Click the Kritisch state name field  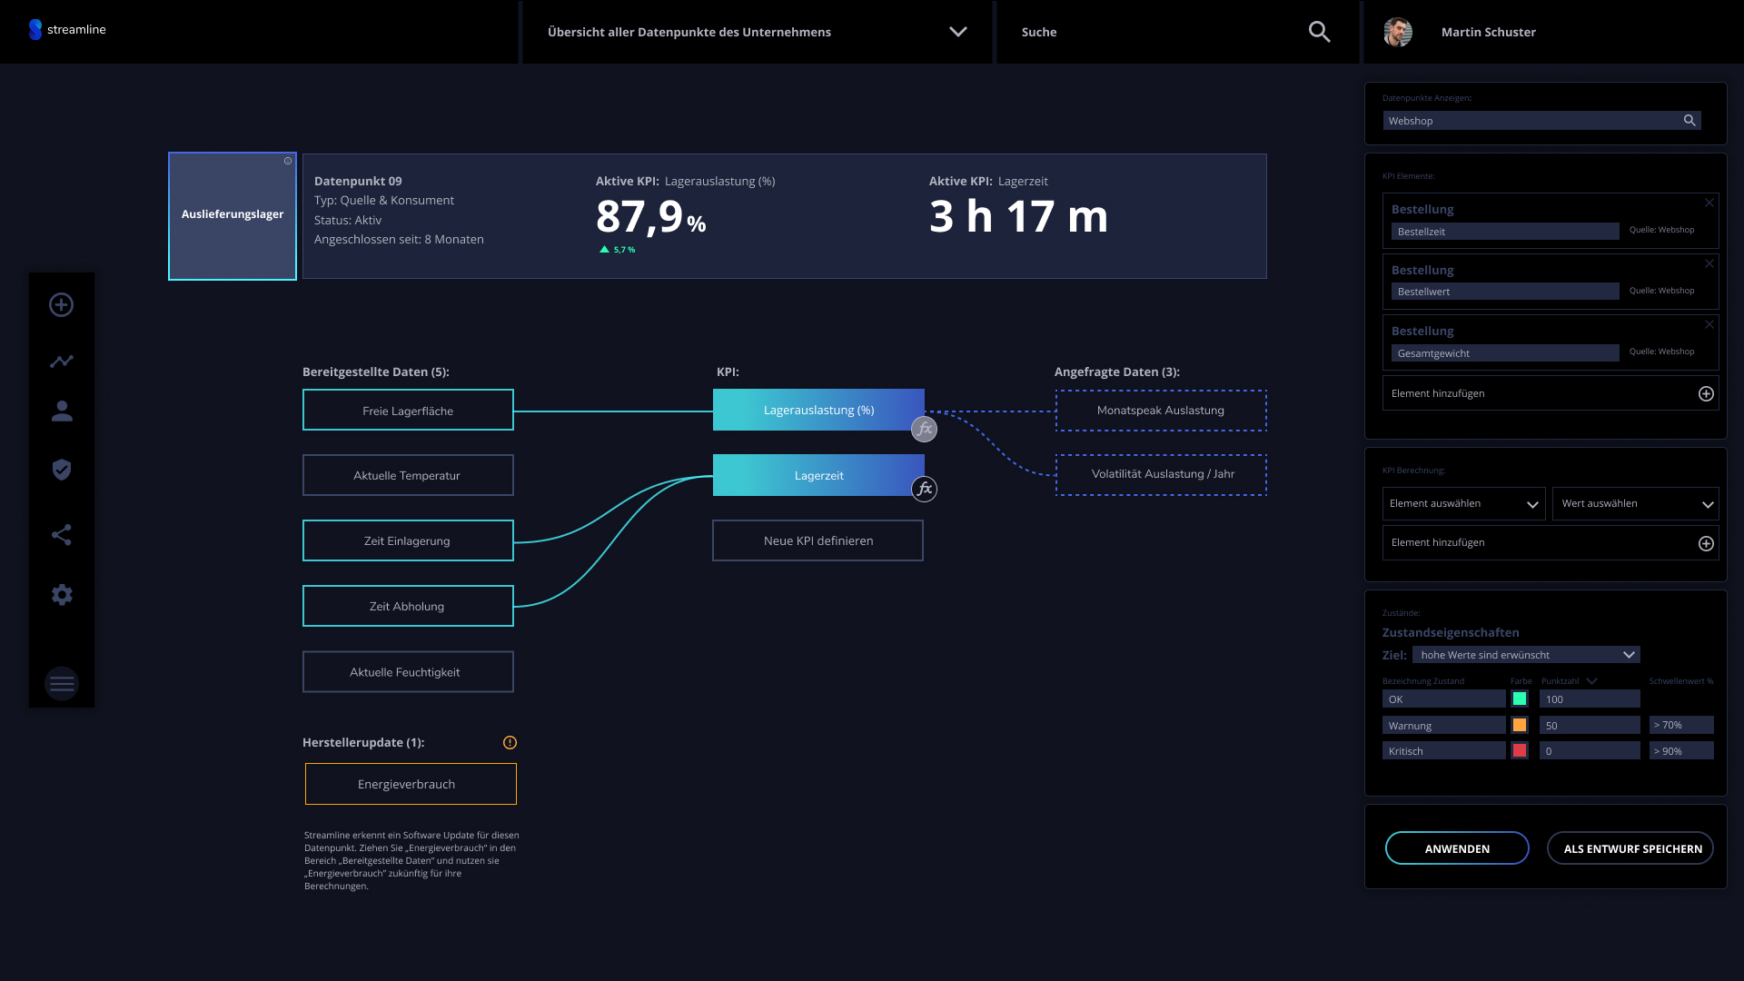(1444, 750)
